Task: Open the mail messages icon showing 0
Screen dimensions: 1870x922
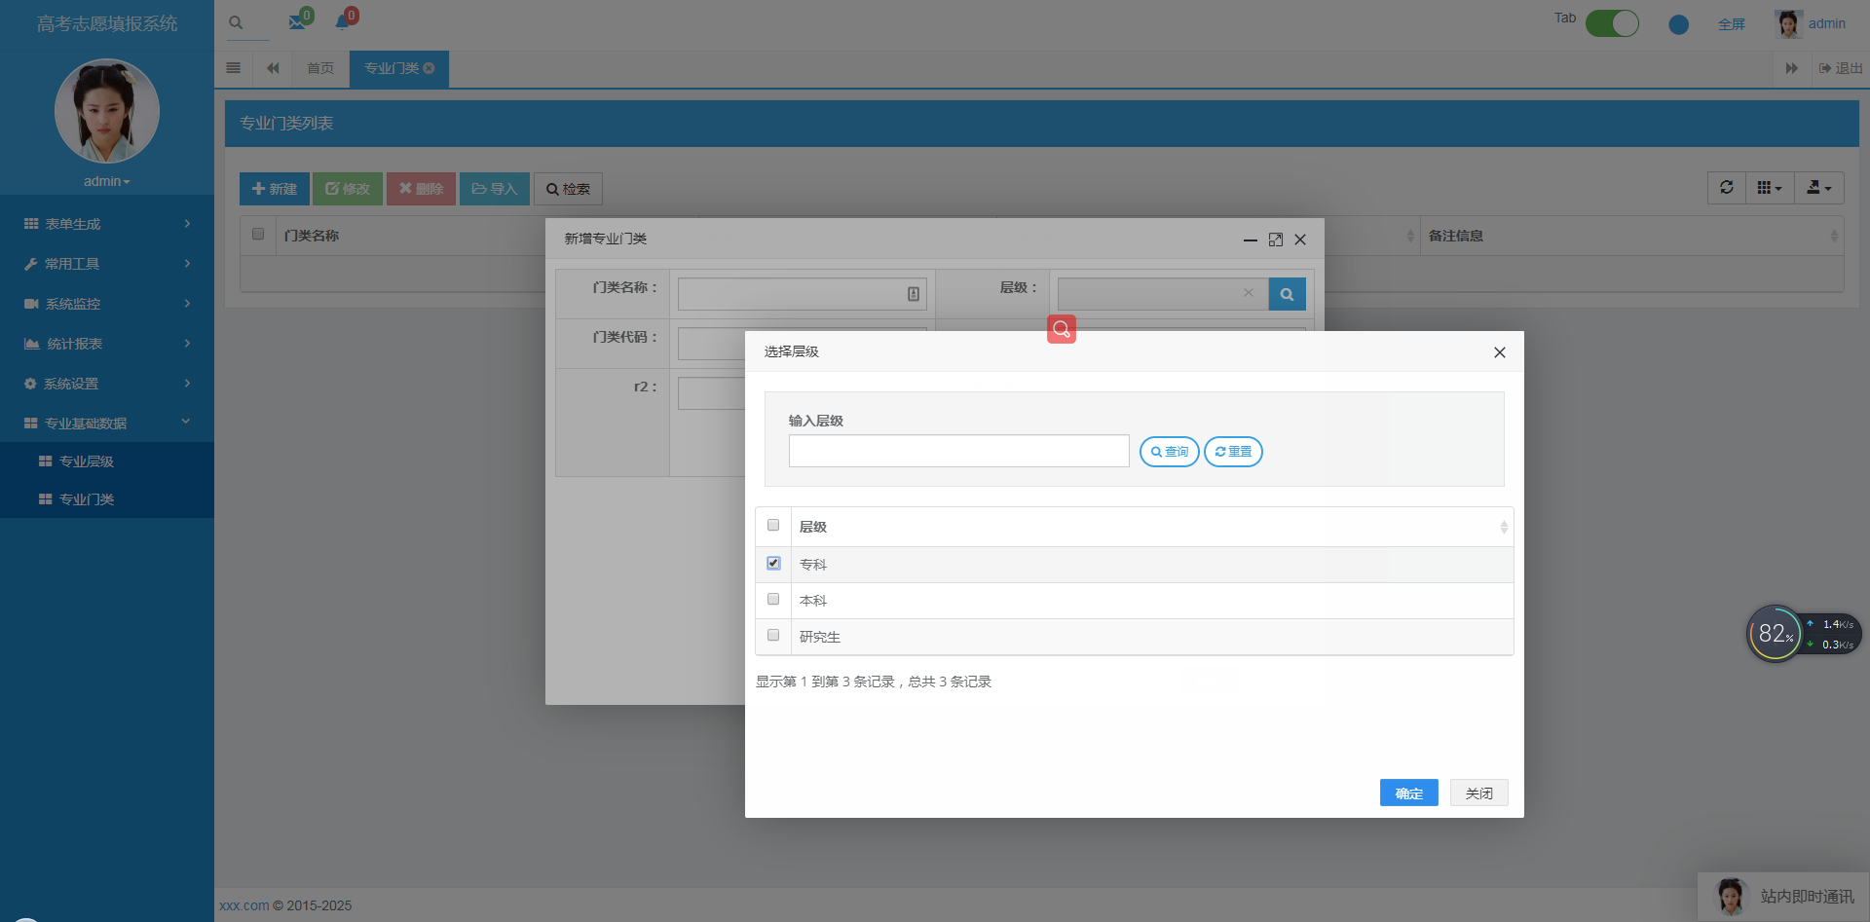Action: click(298, 21)
